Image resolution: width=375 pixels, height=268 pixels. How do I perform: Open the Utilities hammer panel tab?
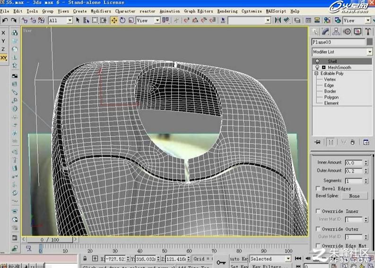[368, 32]
